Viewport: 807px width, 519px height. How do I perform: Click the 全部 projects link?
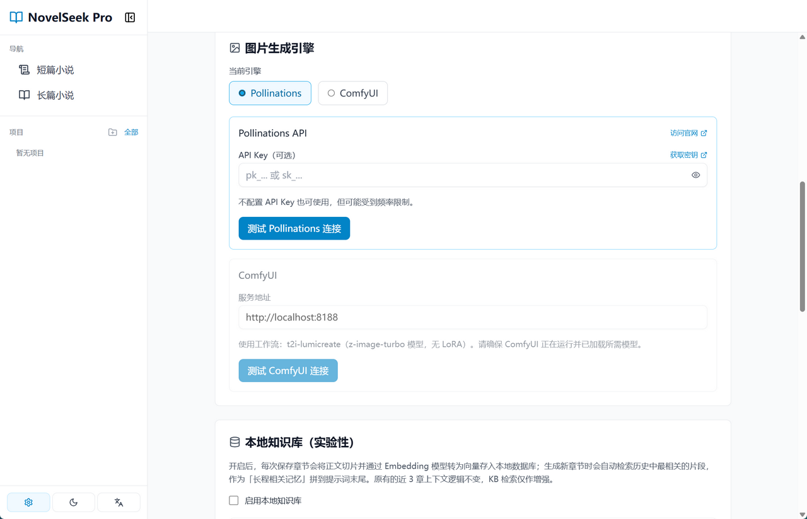click(x=131, y=132)
